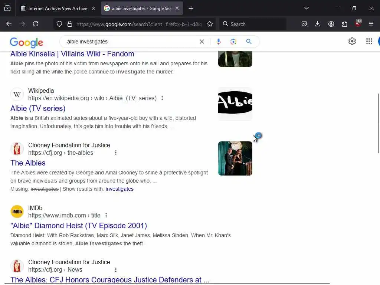Click Wikipedia URL en.wikipedia.org breadcrumb
The height and width of the screenshot is (285, 380).
92,98
